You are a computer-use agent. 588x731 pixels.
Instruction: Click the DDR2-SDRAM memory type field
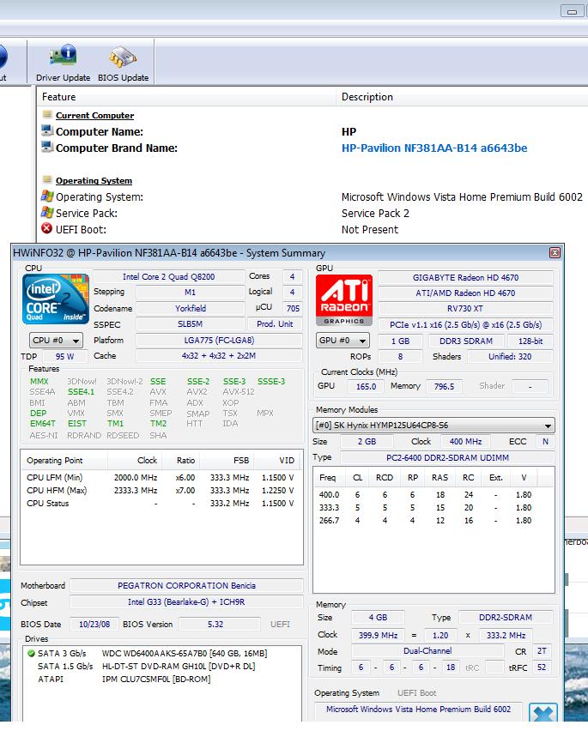point(506,617)
